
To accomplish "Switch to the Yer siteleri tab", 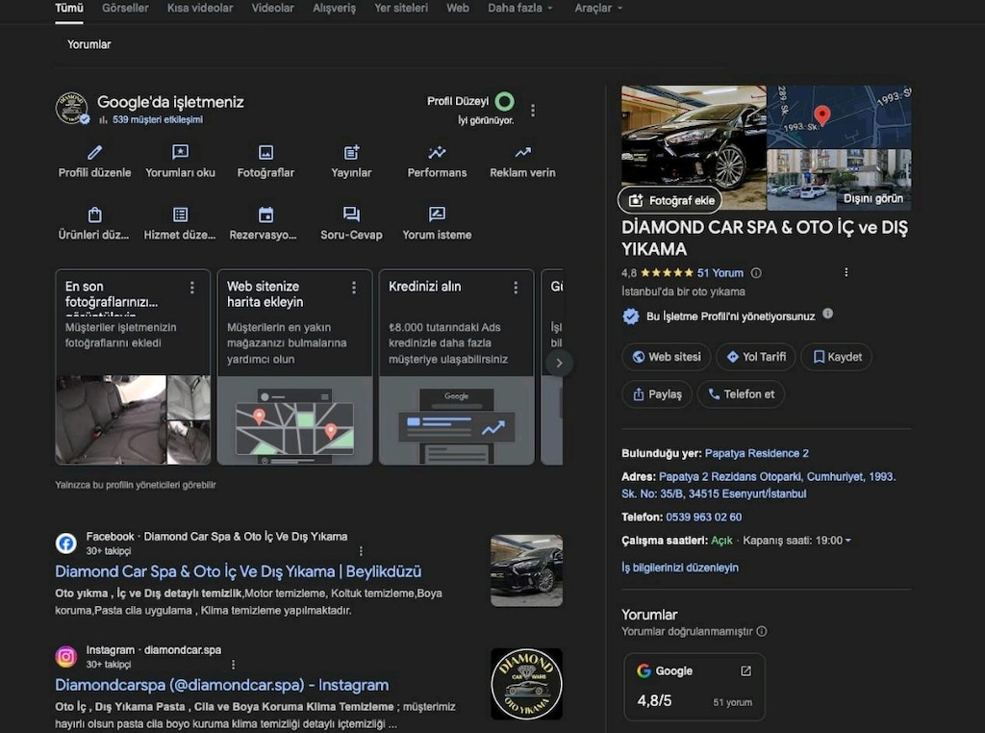I will [x=401, y=8].
